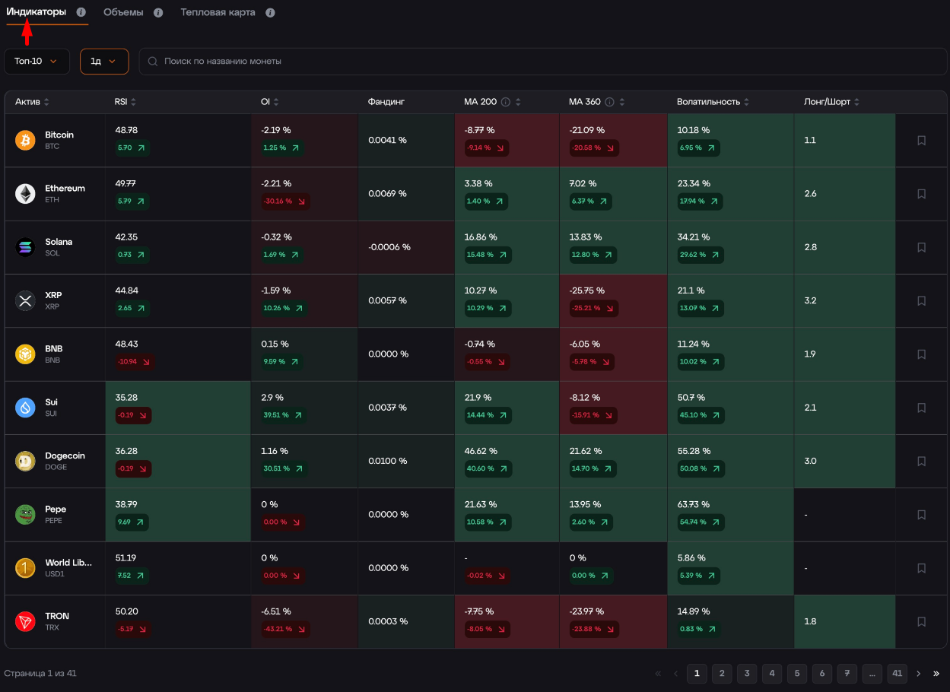The height and width of the screenshot is (692, 950).
Task: Click the Solana coin logo
Action: click(25, 247)
